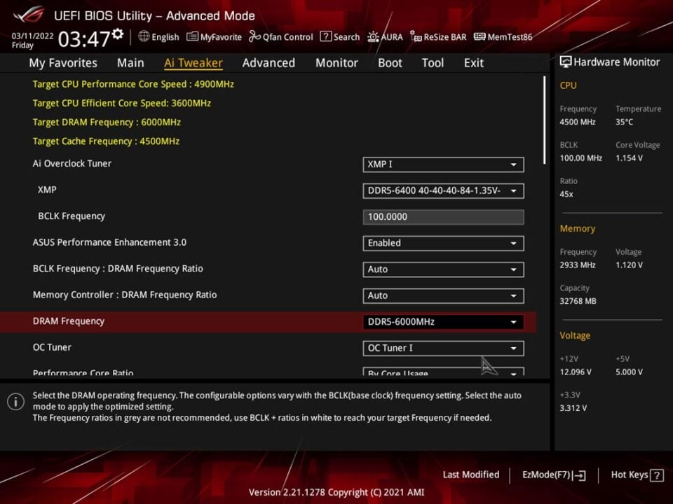The image size is (673, 504).
Task: Click ASUS Performance Enhancement 3.0 label
Action: 109,243
